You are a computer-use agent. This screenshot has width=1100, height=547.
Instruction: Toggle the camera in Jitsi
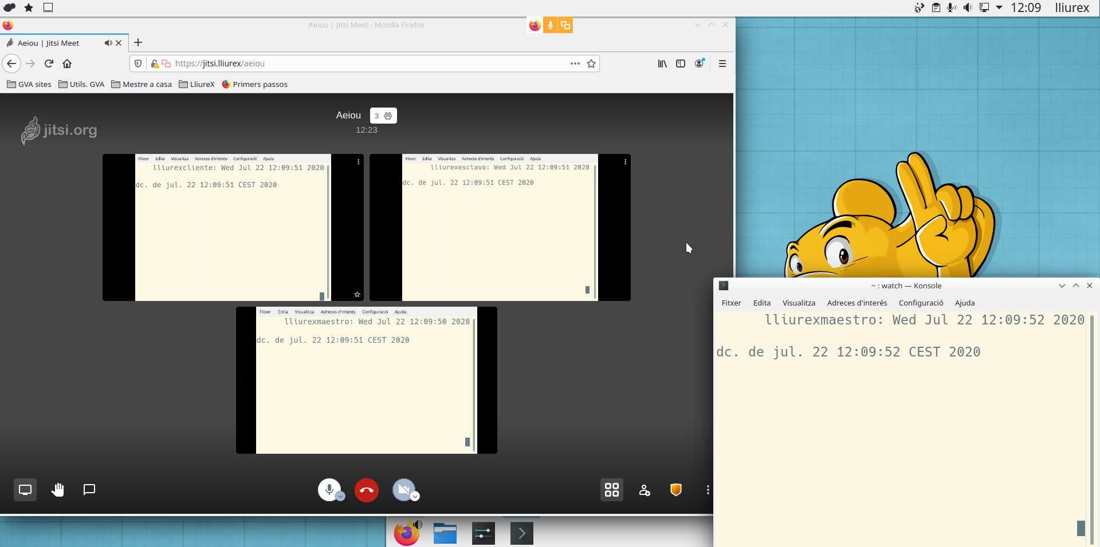pyautogui.click(x=404, y=490)
